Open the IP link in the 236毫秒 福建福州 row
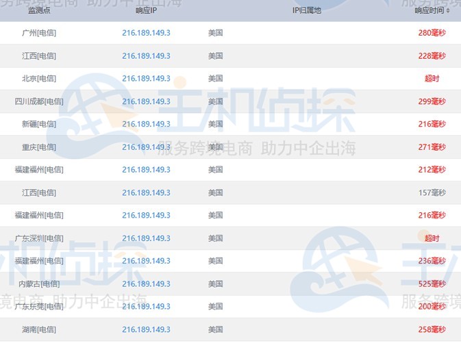The height and width of the screenshot is (343, 461). pyautogui.click(x=146, y=261)
